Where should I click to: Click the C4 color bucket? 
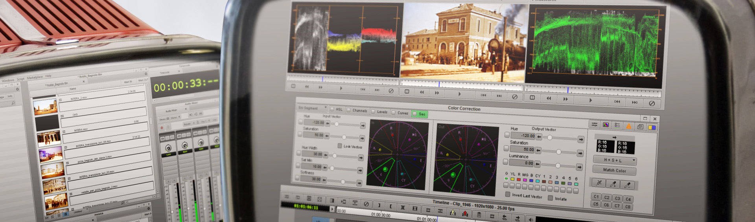click(628, 199)
